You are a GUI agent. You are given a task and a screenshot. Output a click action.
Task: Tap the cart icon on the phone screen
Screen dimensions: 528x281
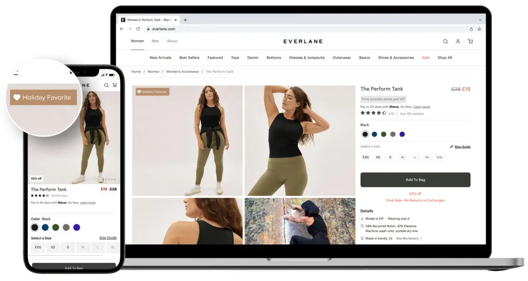pos(115,85)
